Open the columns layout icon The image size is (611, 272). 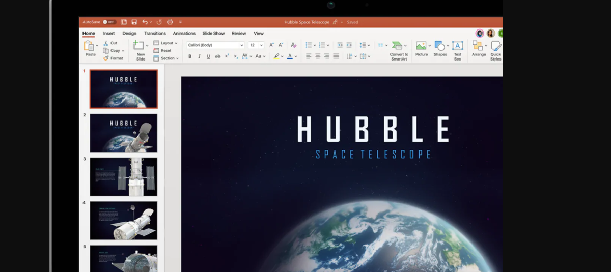click(381, 45)
